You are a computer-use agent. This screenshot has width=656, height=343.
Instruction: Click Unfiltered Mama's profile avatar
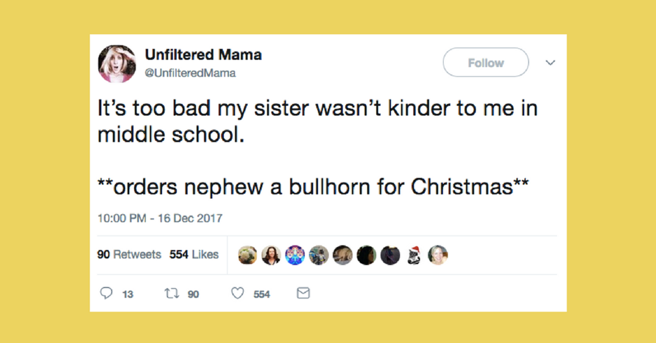pos(116,63)
